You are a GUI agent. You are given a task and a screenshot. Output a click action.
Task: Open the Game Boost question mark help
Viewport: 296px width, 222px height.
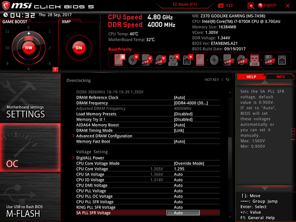[x=55, y=70]
